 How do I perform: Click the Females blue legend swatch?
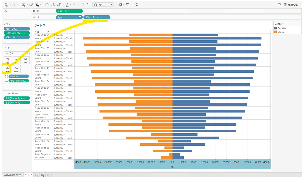276,28
